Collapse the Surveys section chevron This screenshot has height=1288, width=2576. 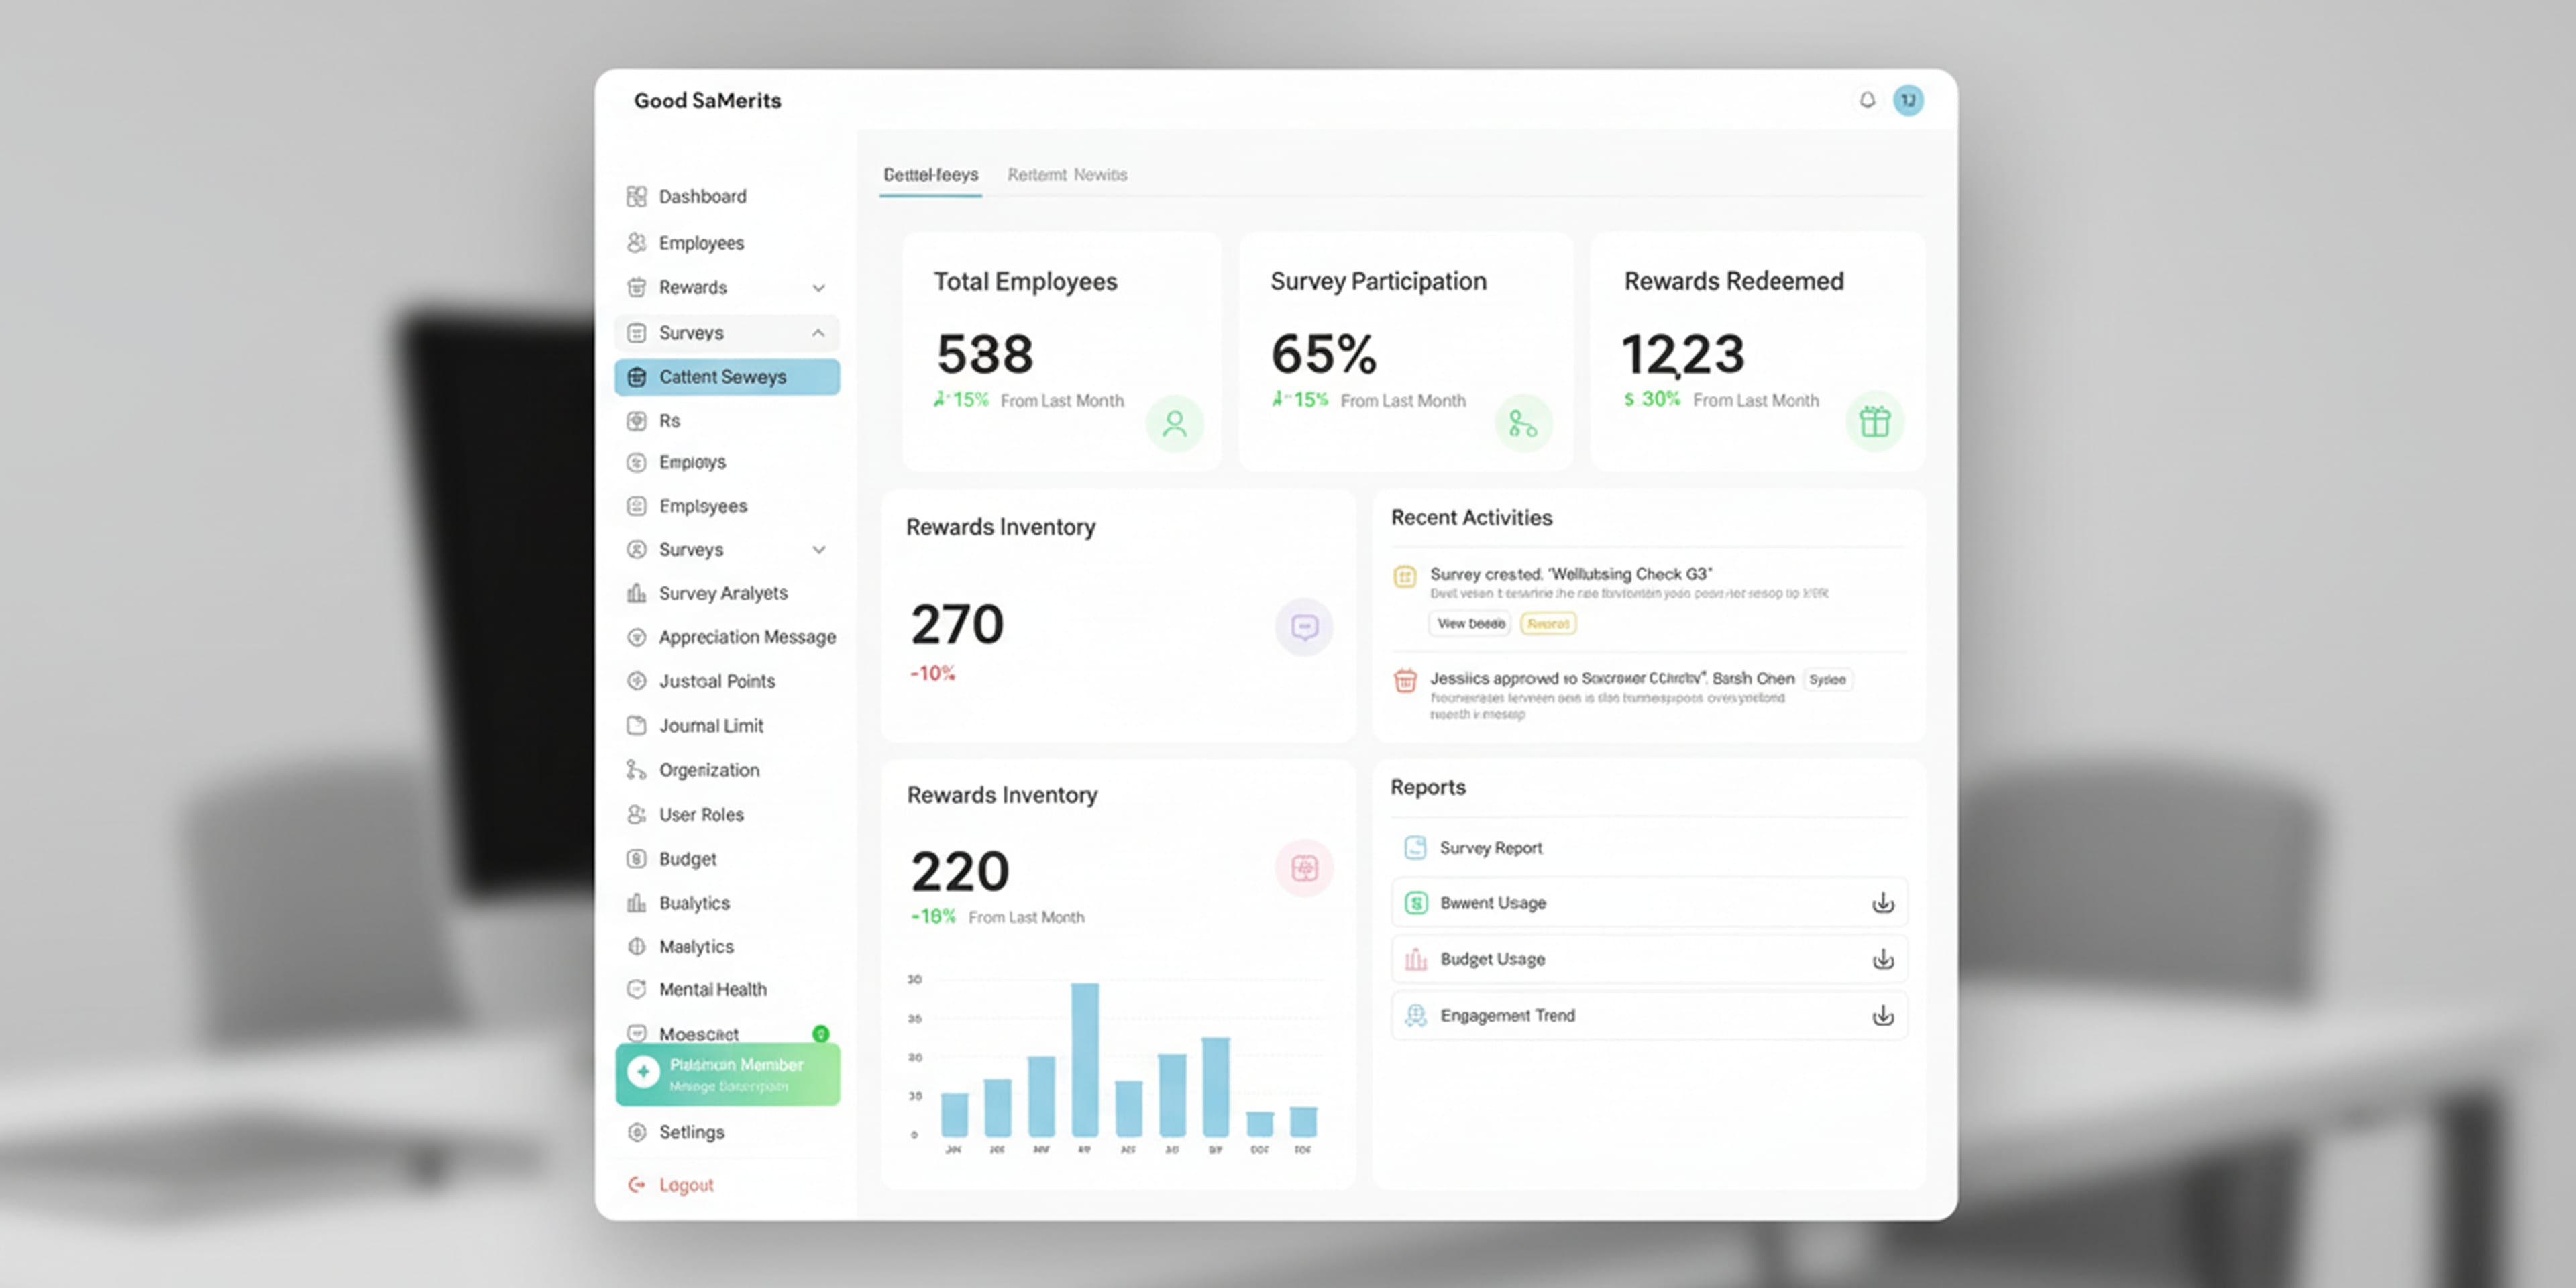[x=818, y=333]
